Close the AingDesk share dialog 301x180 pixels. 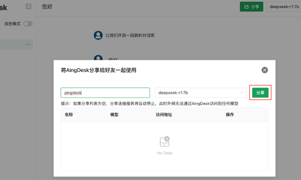click(x=265, y=70)
